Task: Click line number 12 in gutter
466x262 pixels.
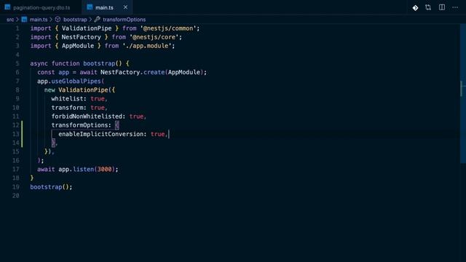Action: [15, 125]
